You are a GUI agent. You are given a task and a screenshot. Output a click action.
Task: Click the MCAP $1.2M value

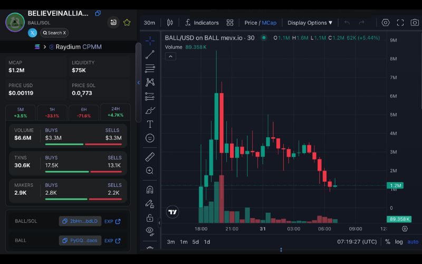tap(16, 70)
